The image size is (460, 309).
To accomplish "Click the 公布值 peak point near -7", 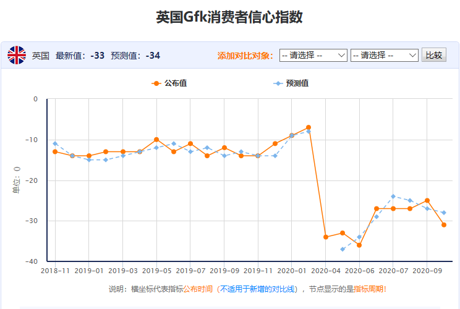I will 309,127.
